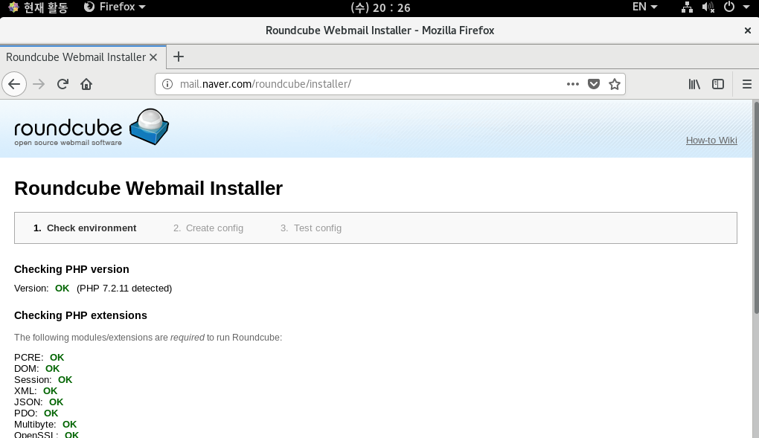Image resolution: width=759 pixels, height=438 pixels.
Task: Select step 2 Create config
Action: click(x=208, y=228)
